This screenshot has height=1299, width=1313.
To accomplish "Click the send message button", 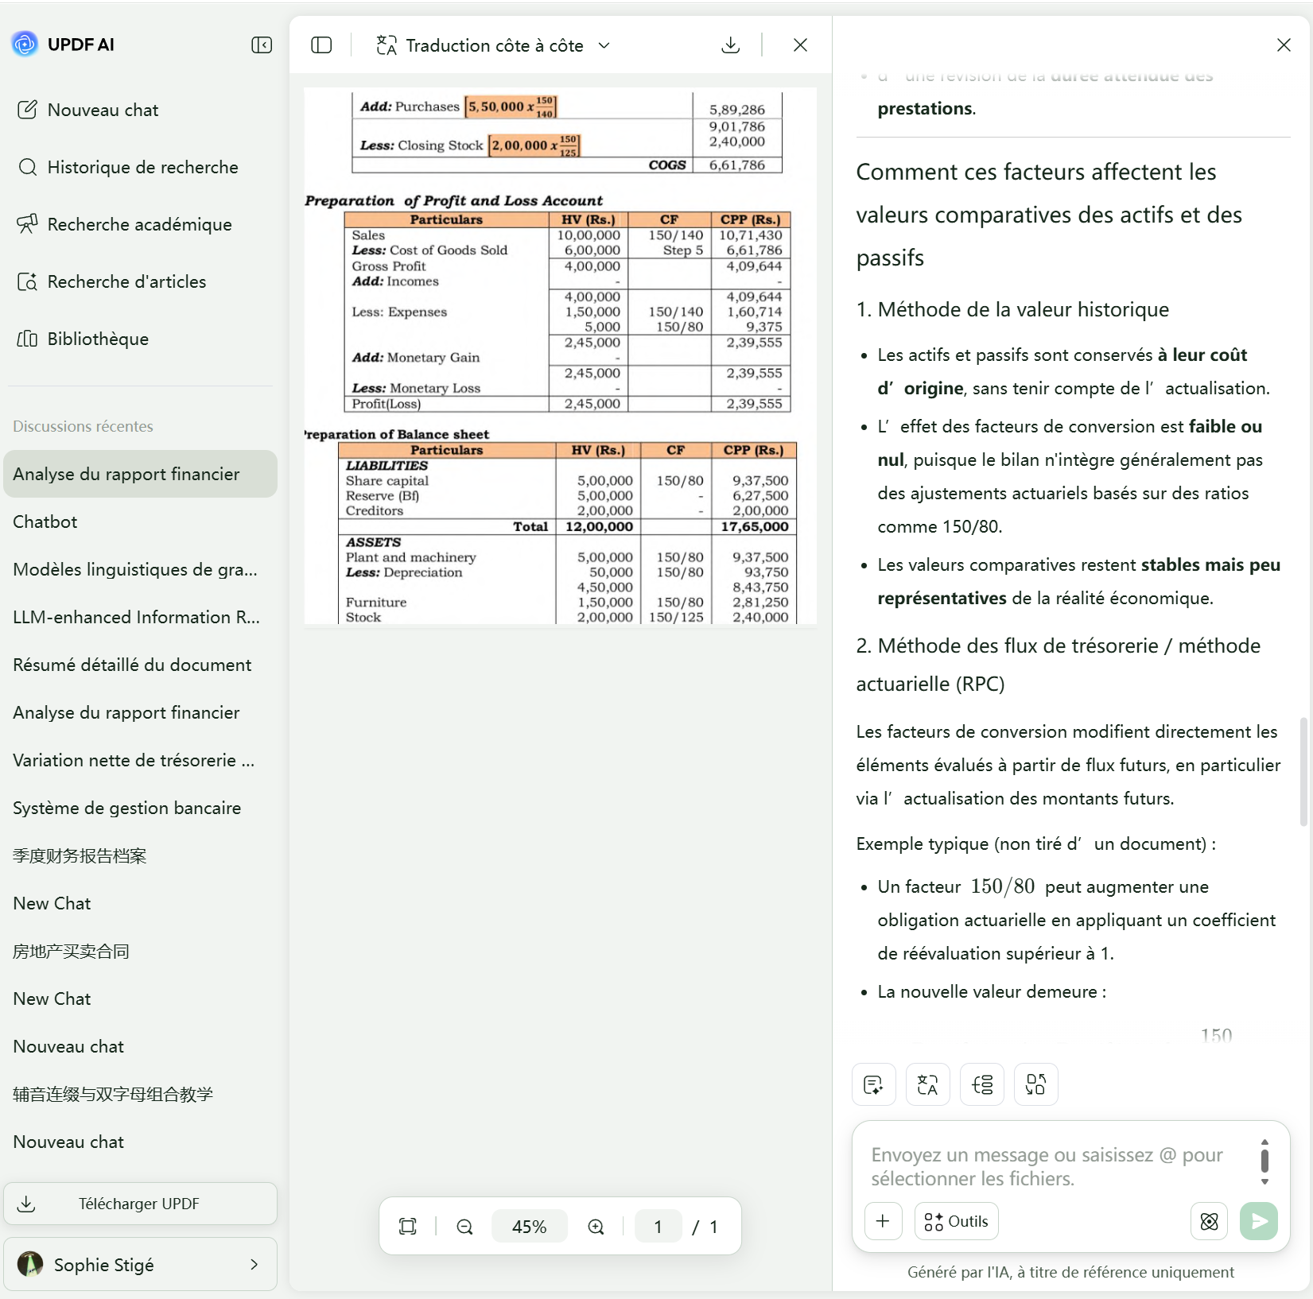I will 1259,1222.
